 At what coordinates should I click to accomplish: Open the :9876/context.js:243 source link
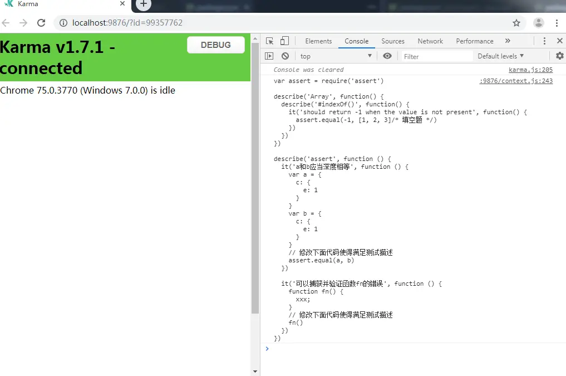pos(516,81)
